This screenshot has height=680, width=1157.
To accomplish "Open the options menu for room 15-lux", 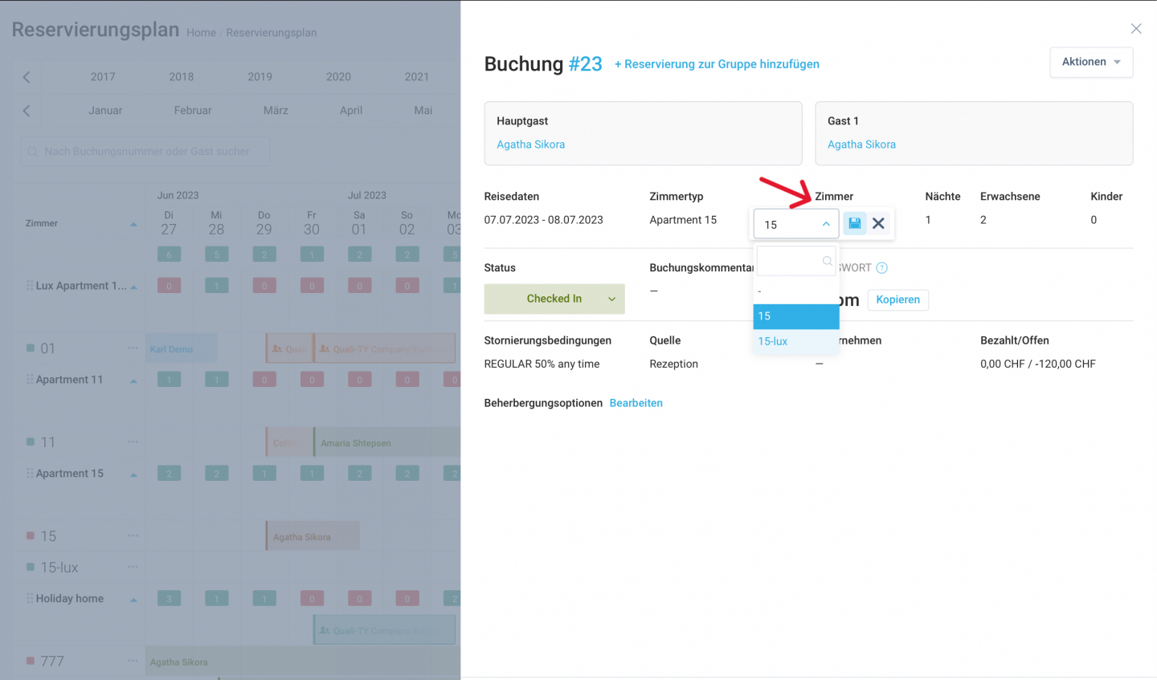I will tap(133, 567).
